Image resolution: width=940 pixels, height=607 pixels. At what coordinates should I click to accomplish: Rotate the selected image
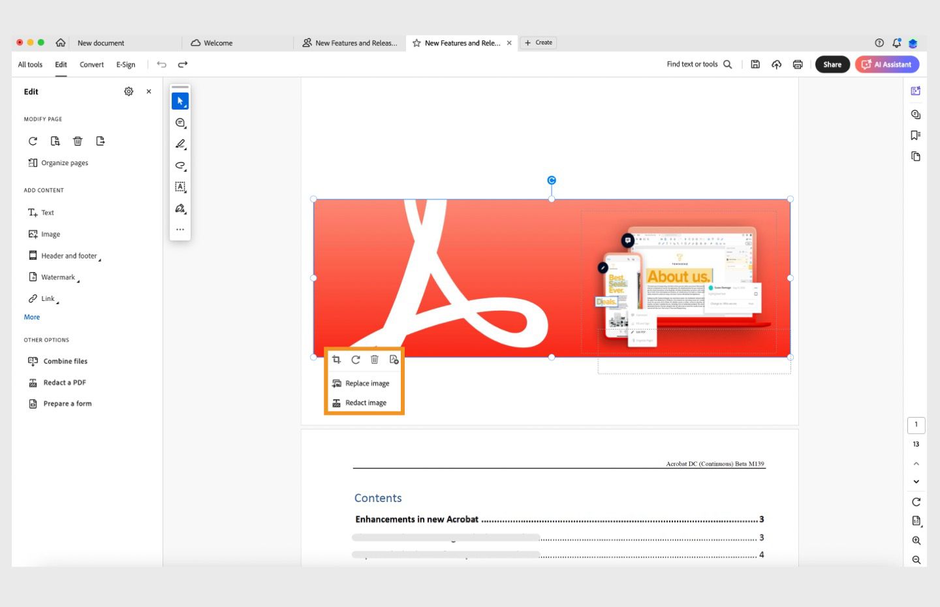356,360
